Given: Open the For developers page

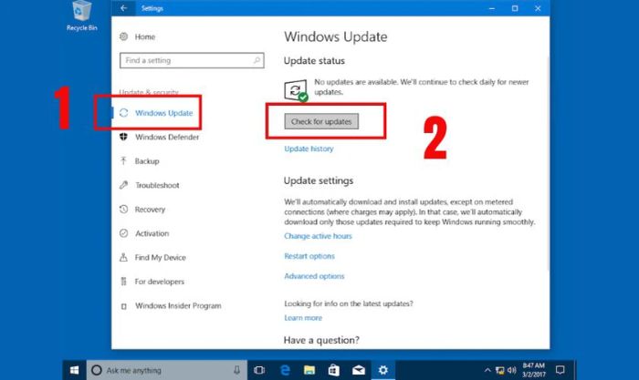Looking at the screenshot, I should tap(160, 282).
